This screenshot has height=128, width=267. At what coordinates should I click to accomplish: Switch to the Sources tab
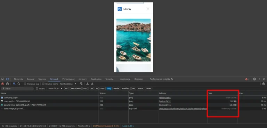42,79
